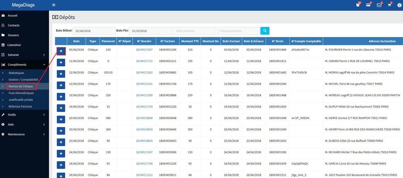Open the shopping cart icon in header
Image resolution: width=403 pixels, height=178 pixels.
pyautogui.click(x=389, y=5)
